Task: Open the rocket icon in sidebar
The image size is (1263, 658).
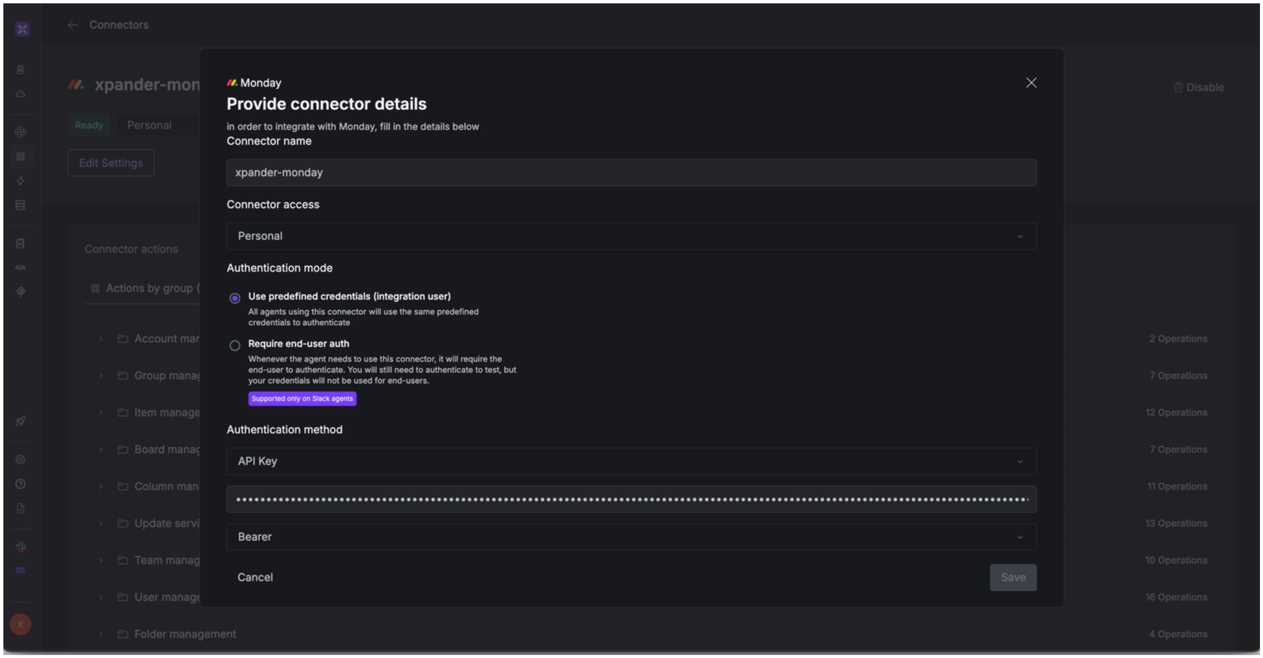Action: [20, 421]
